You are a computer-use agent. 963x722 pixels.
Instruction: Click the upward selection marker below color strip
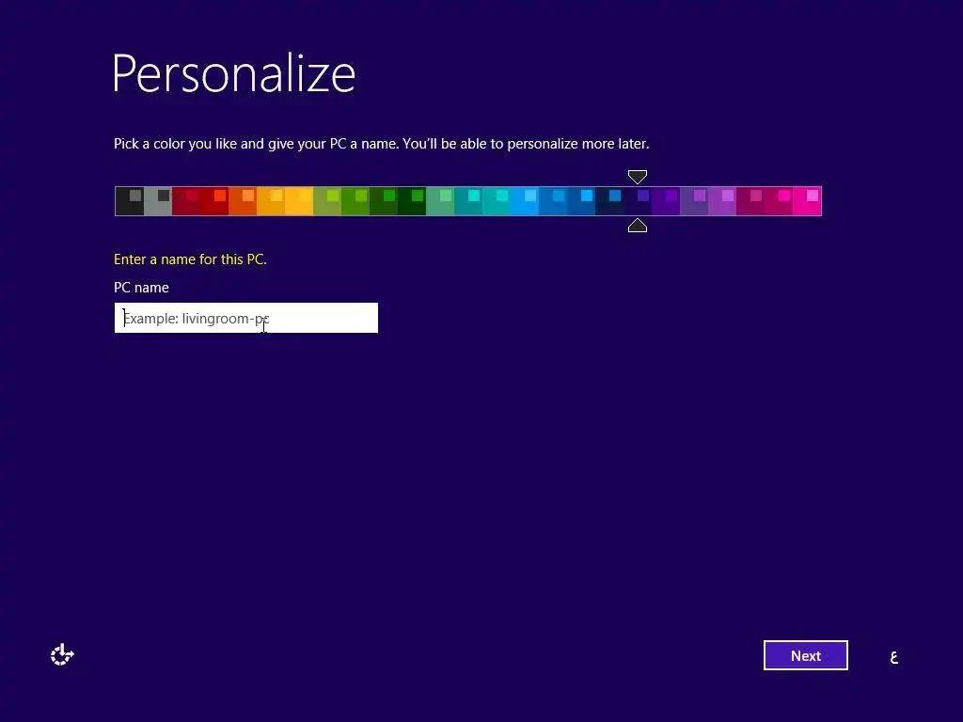638,226
